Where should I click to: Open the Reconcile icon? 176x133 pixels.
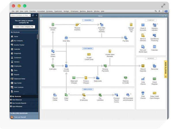(x=154, y=66)
